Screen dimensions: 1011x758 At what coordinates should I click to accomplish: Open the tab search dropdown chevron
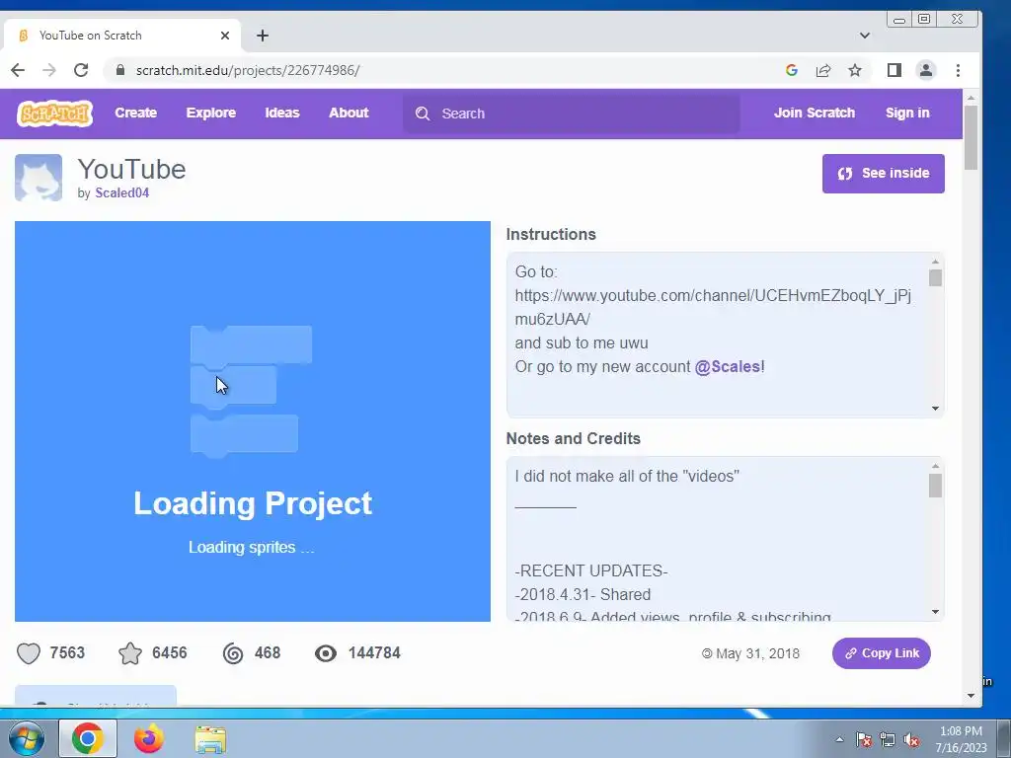pos(865,36)
